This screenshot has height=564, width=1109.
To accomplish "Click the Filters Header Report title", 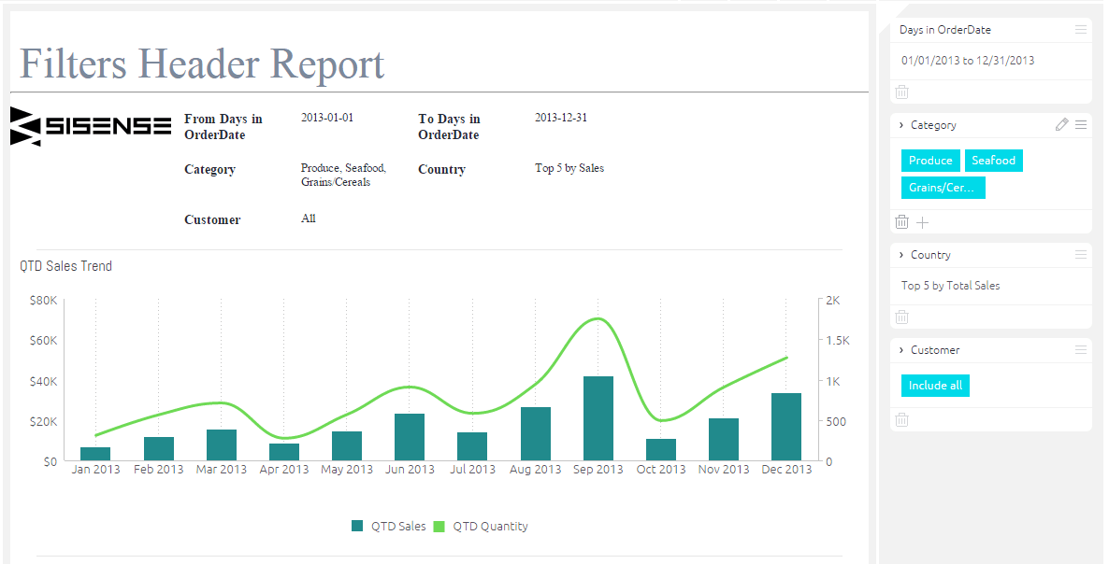I will [x=202, y=63].
